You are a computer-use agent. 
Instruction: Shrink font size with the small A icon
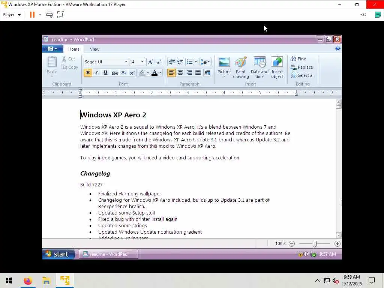159,62
